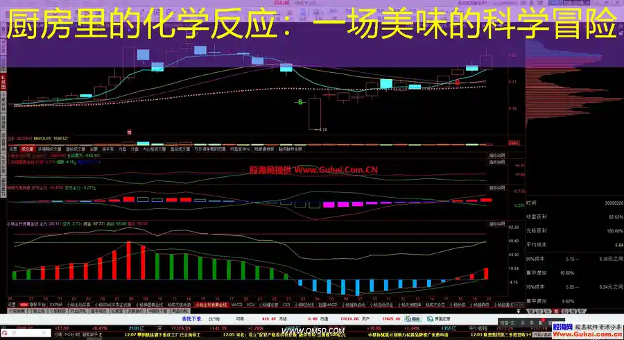Click the red marker below the candlestick chart
Image resolution: width=624 pixels, height=340 pixels.
coord(129,132)
